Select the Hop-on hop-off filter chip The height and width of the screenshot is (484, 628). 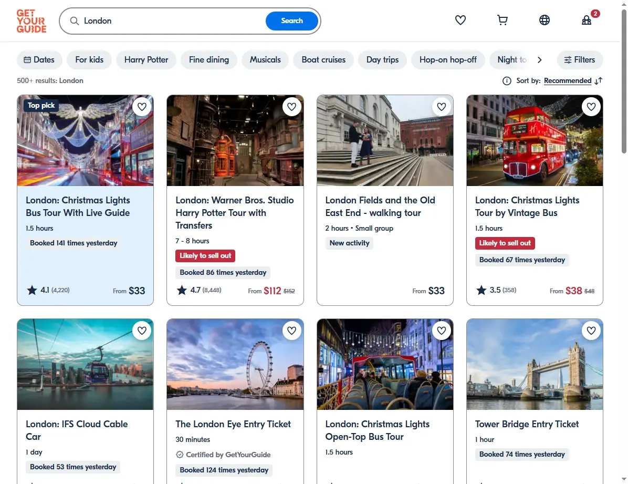click(x=448, y=60)
